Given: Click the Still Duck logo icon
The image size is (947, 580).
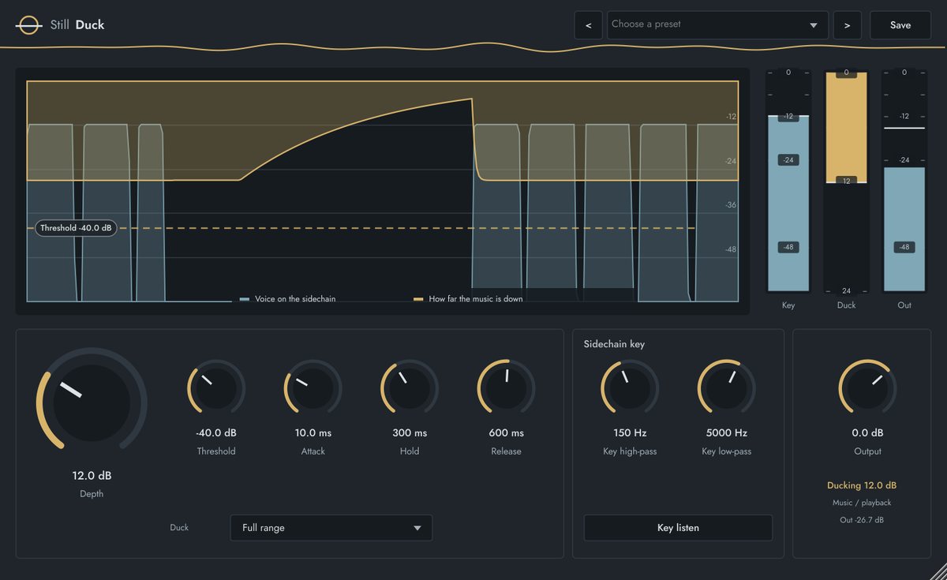Looking at the screenshot, I should [28, 25].
